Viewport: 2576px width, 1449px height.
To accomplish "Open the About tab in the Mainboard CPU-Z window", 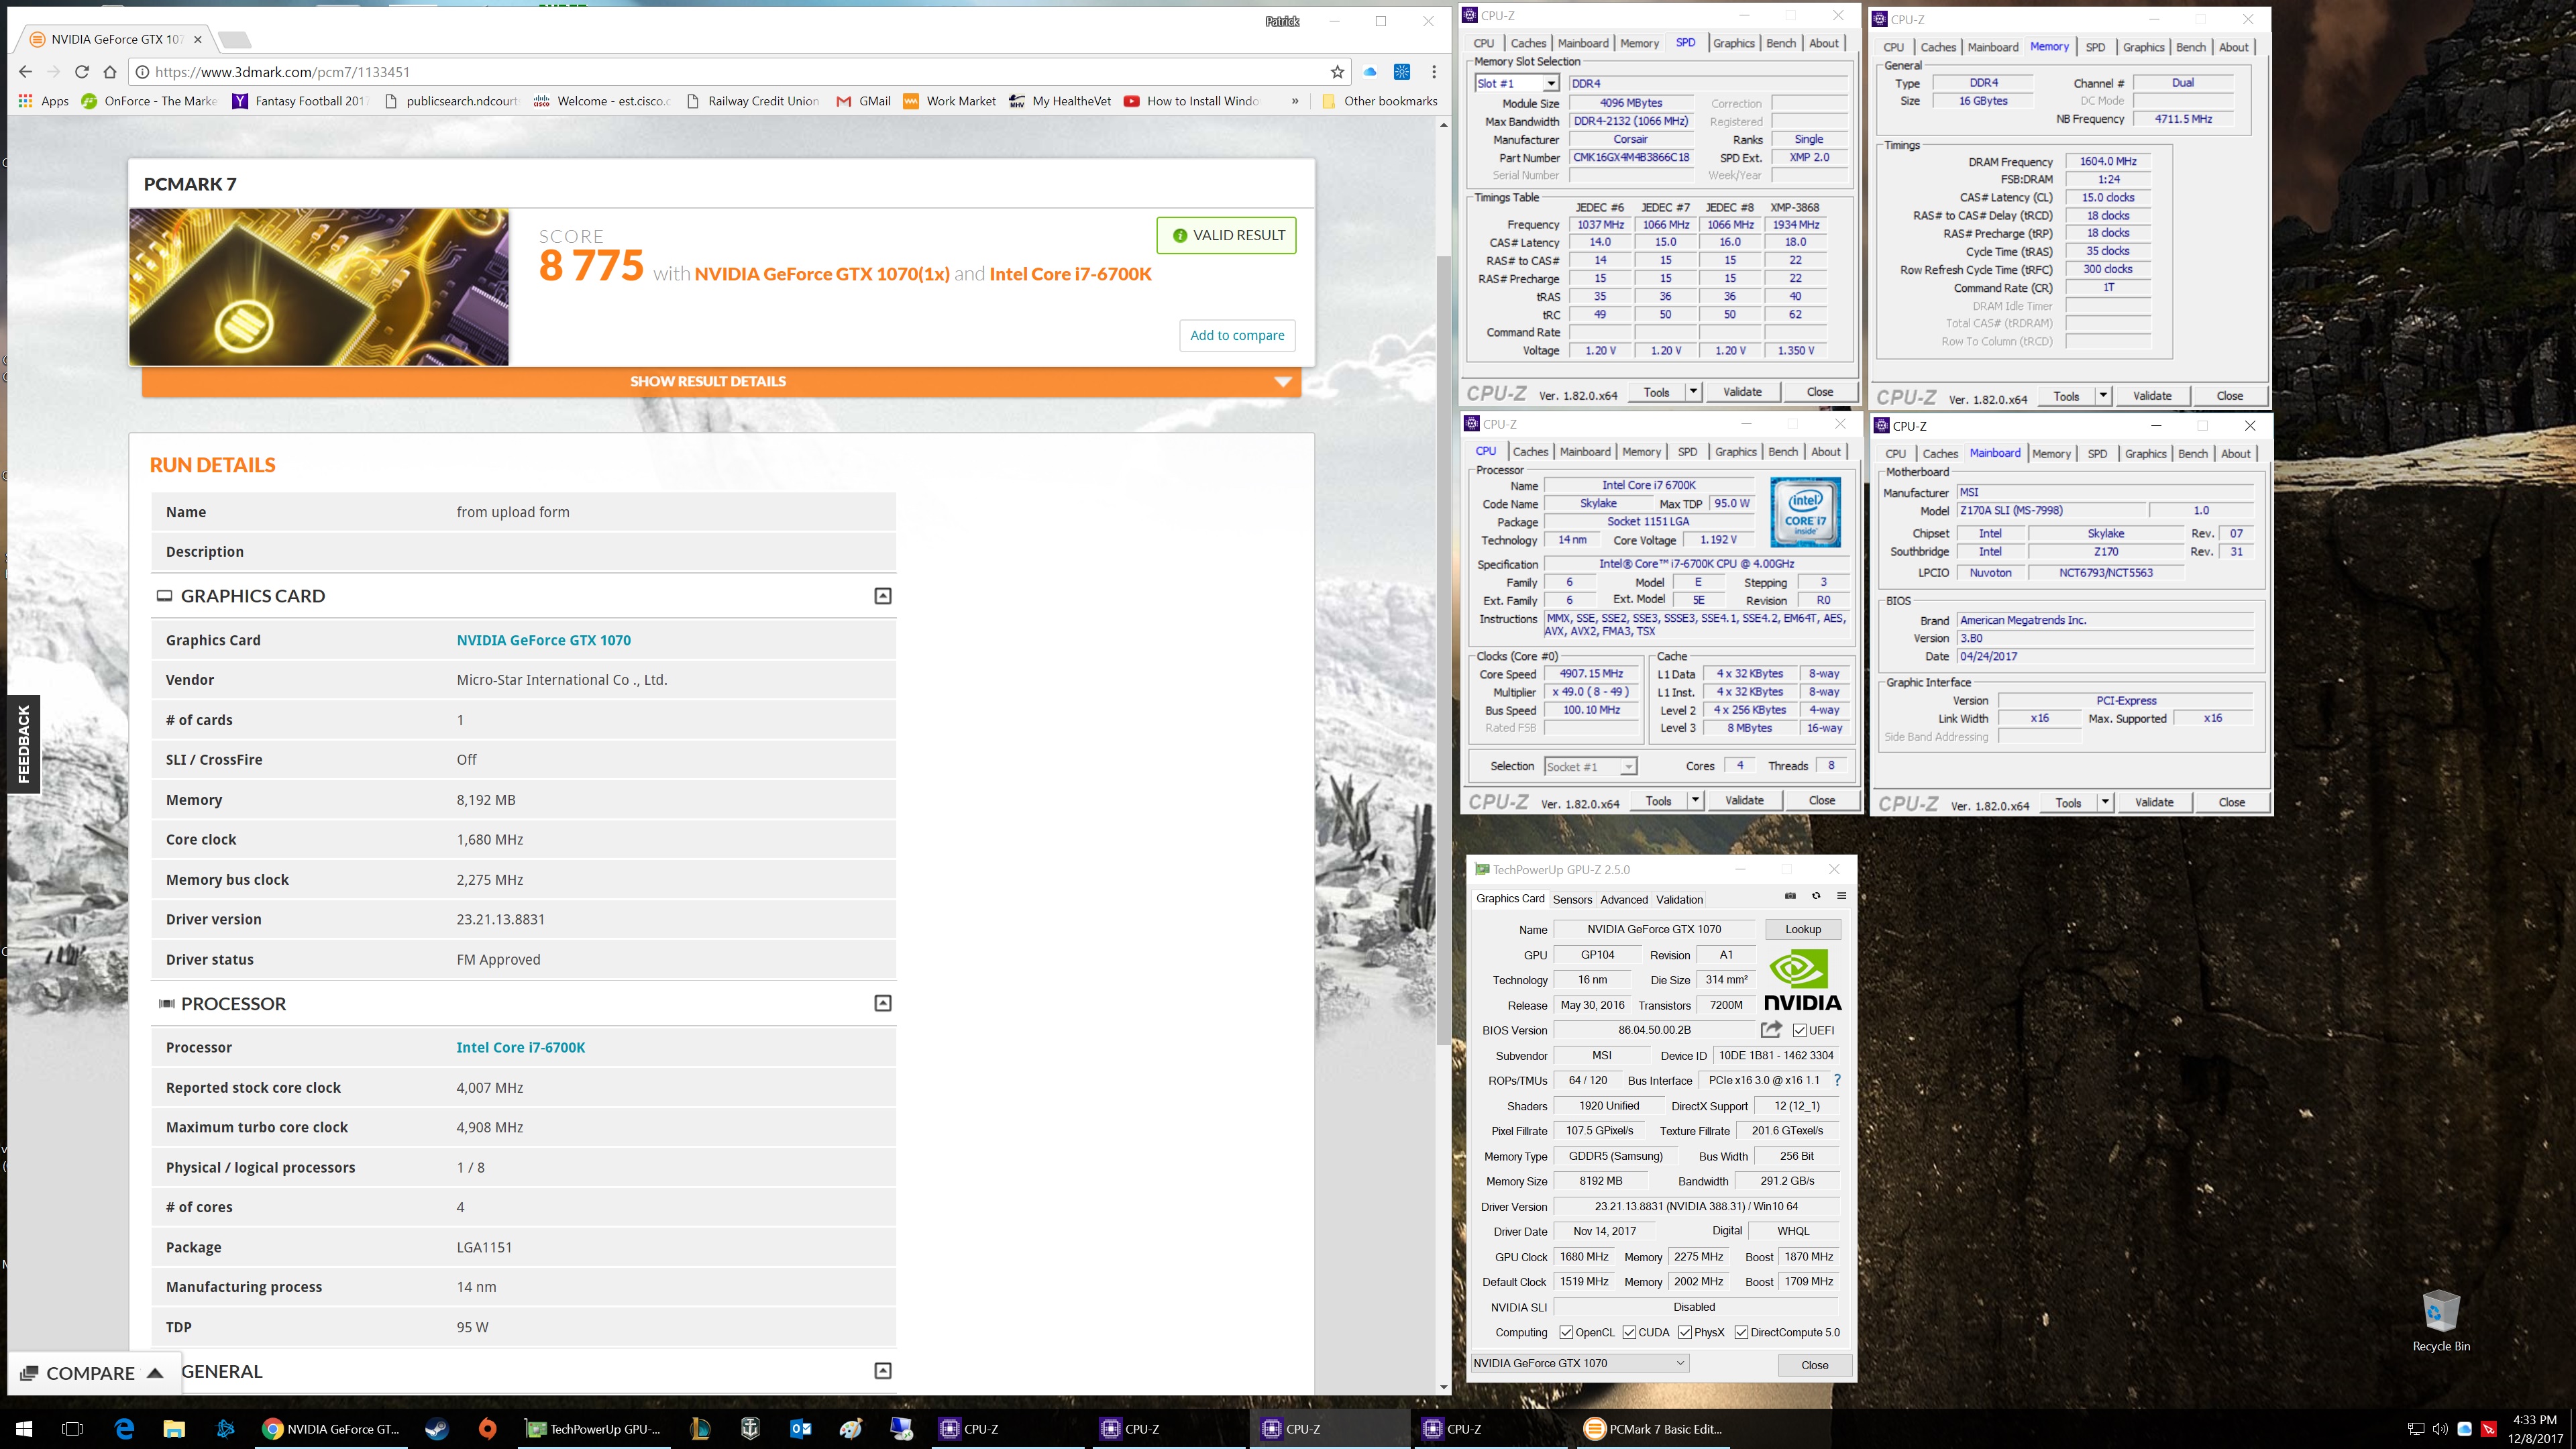I will click(2235, 454).
